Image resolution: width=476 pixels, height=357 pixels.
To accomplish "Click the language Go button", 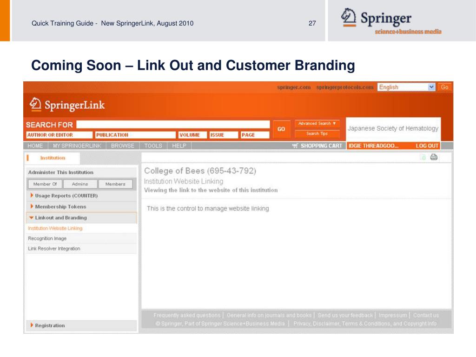I will pos(444,87).
